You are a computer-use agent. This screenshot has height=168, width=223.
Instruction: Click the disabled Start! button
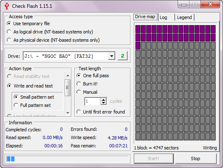(x=153, y=159)
